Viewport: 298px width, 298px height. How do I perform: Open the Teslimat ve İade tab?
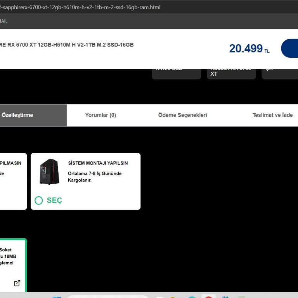point(272,115)
